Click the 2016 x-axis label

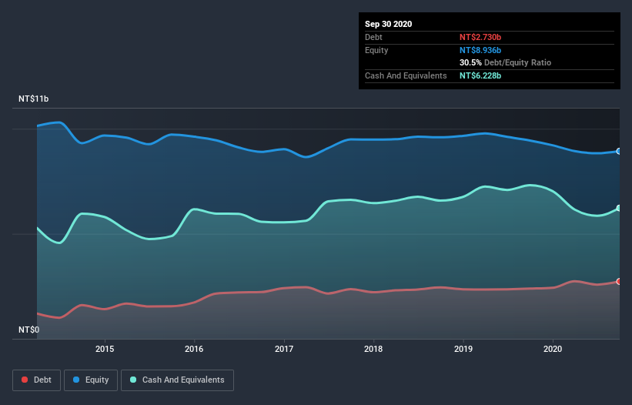point(194,349)
